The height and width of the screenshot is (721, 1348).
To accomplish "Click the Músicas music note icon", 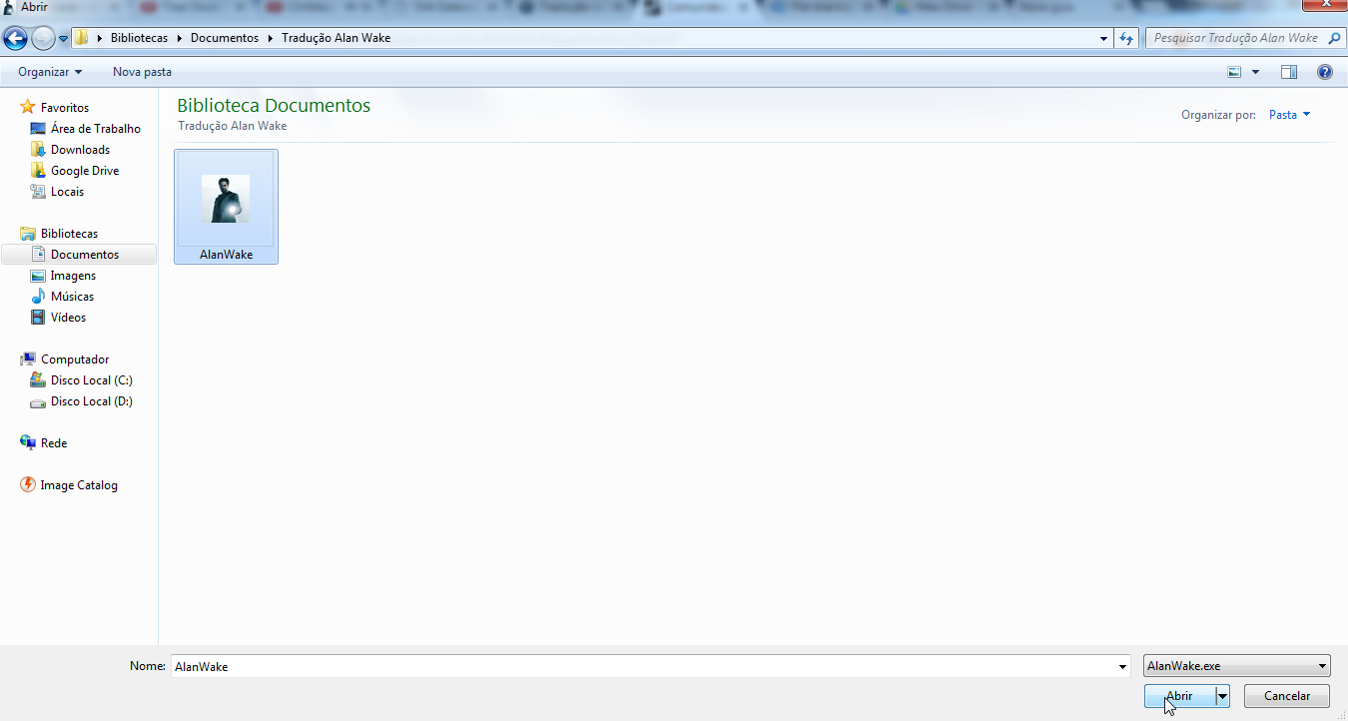I will pos(38,296).
